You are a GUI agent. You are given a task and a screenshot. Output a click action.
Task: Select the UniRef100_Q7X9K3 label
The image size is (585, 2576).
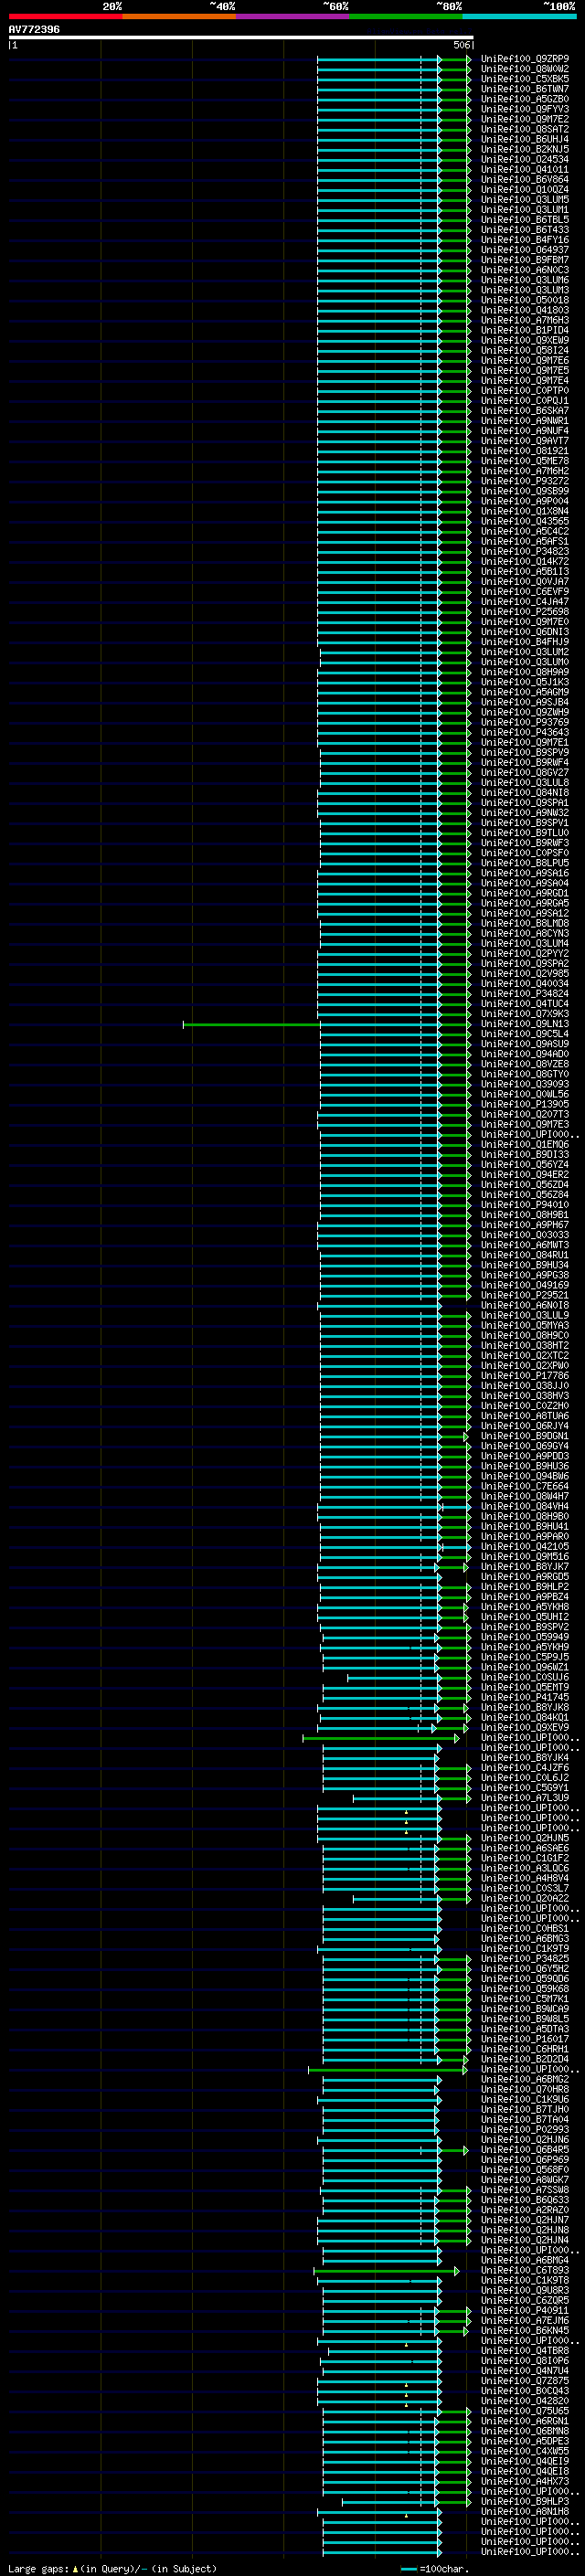[x=525, y=1014]
